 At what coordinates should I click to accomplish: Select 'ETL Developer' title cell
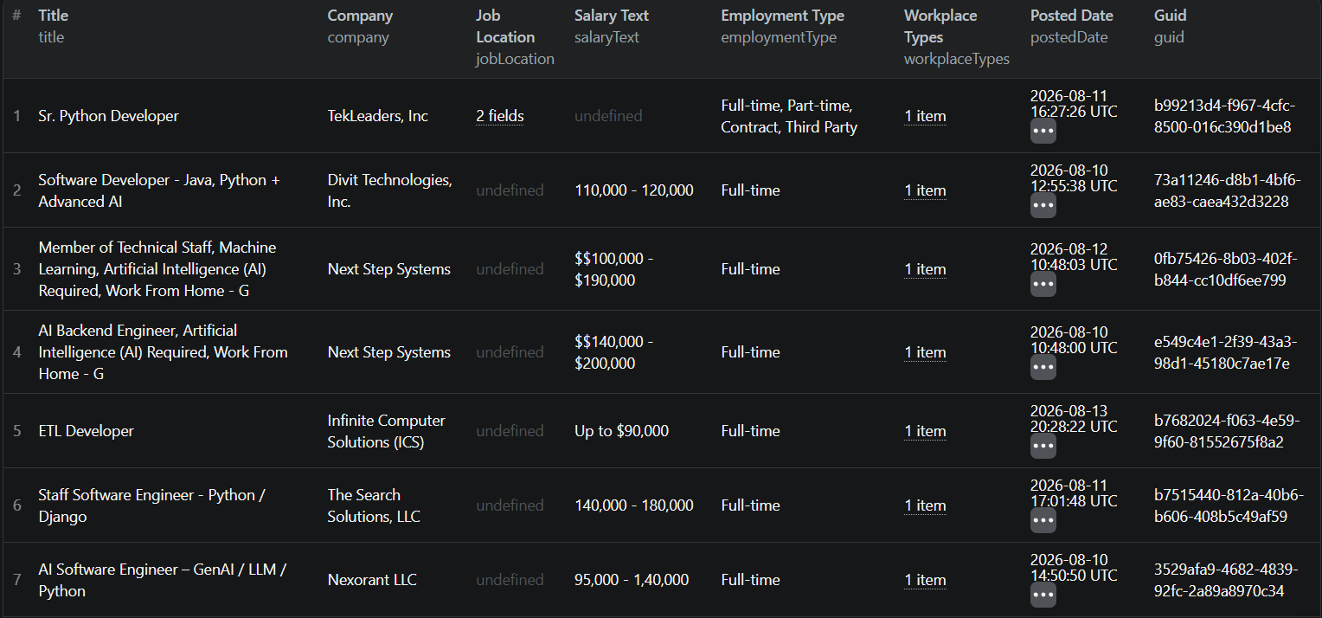click(x=86, y=431)
